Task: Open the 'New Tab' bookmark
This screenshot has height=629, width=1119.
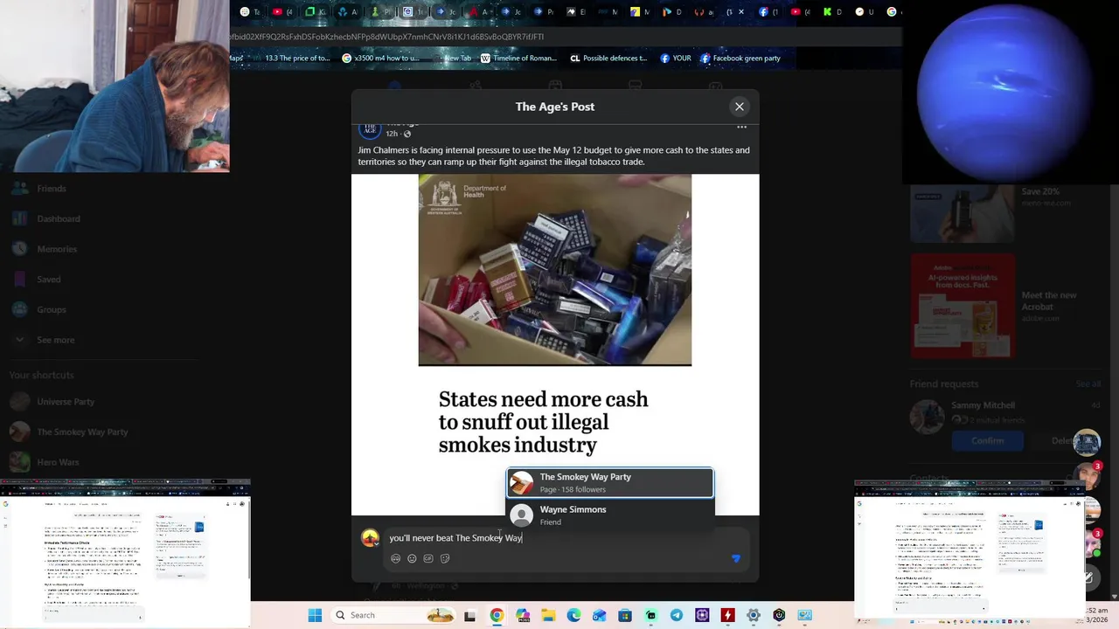Action: 450,59
